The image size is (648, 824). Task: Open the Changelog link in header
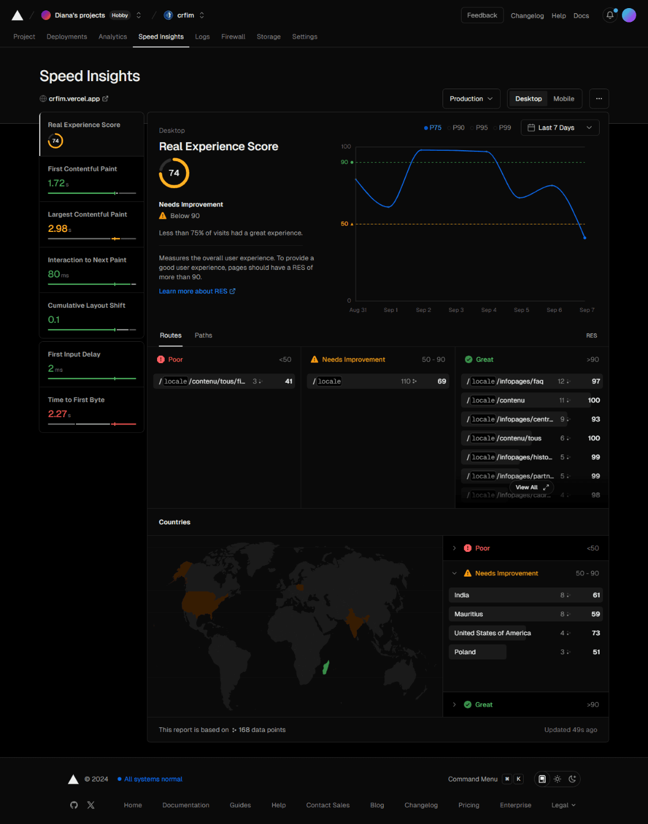coord(527,16)
